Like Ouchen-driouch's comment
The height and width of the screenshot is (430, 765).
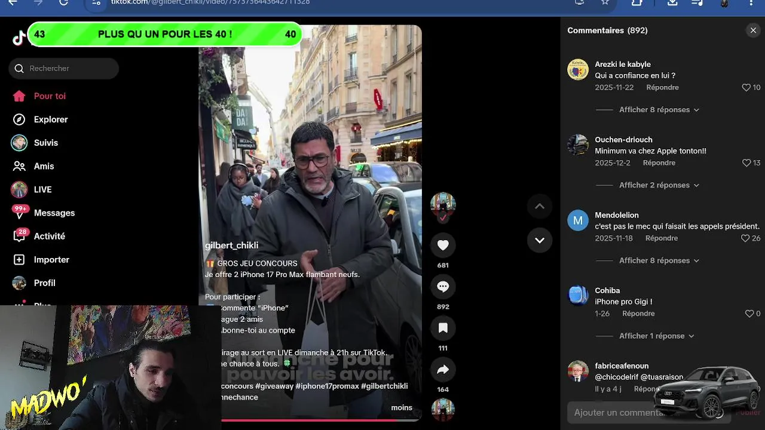746,163
